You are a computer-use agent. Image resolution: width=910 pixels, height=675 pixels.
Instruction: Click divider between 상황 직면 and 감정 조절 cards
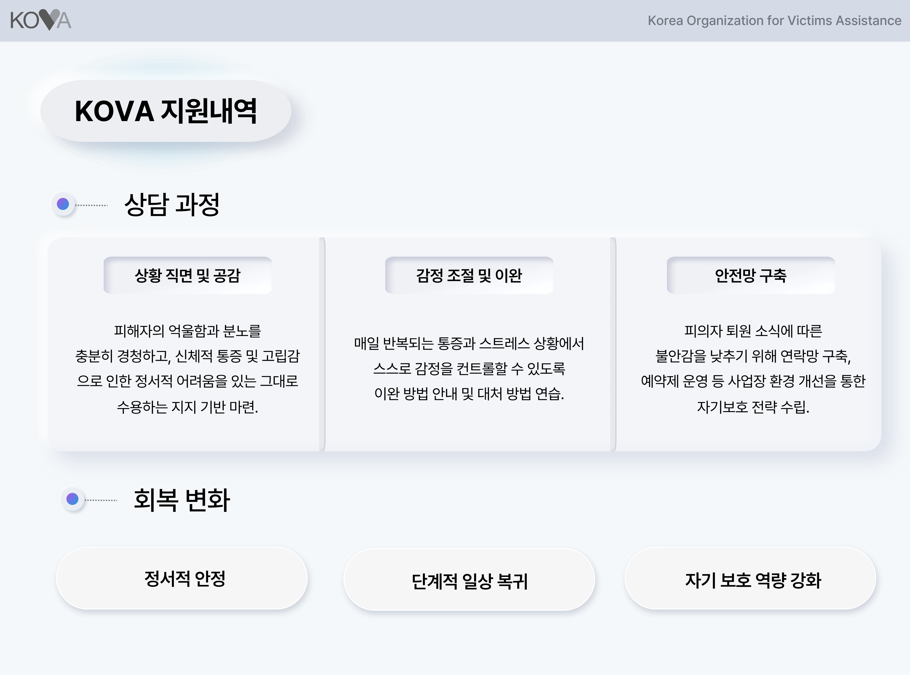[x=322, y=344]
